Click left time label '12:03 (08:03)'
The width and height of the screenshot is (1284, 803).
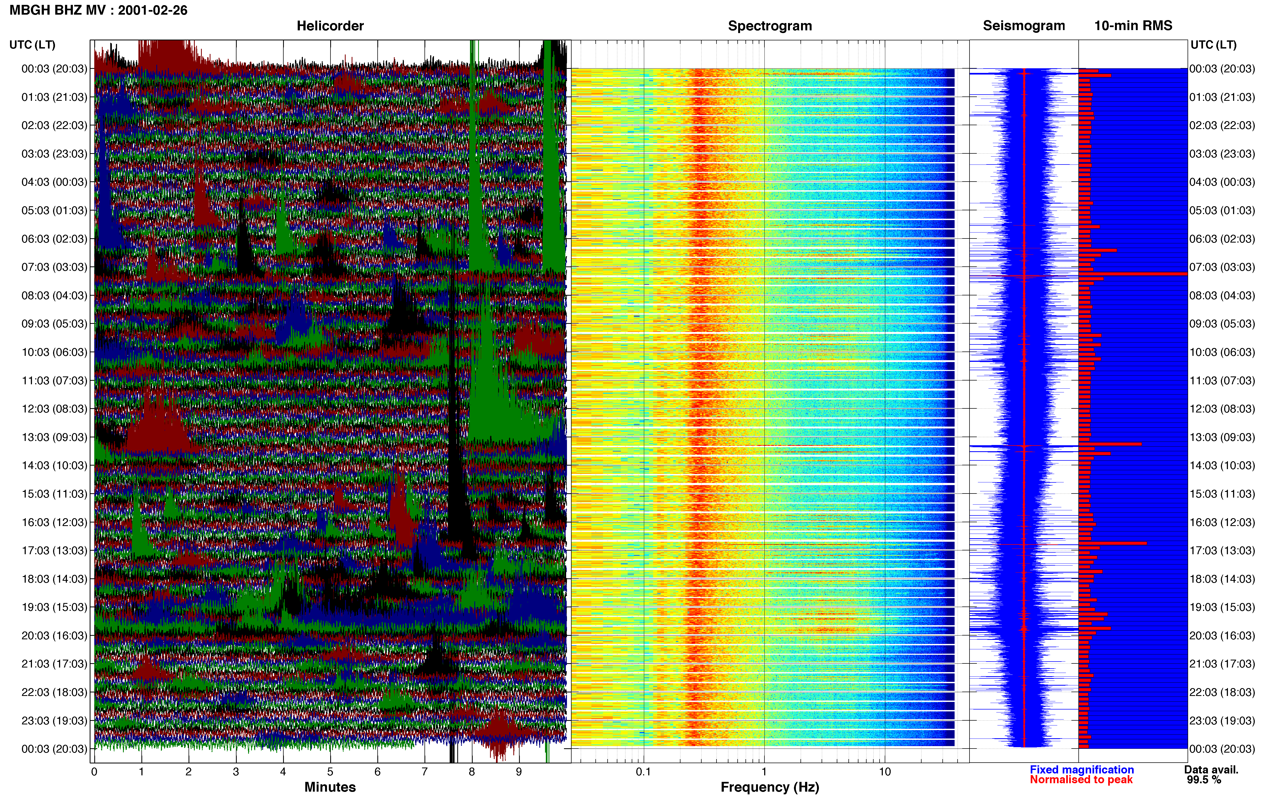click(54, 409)
